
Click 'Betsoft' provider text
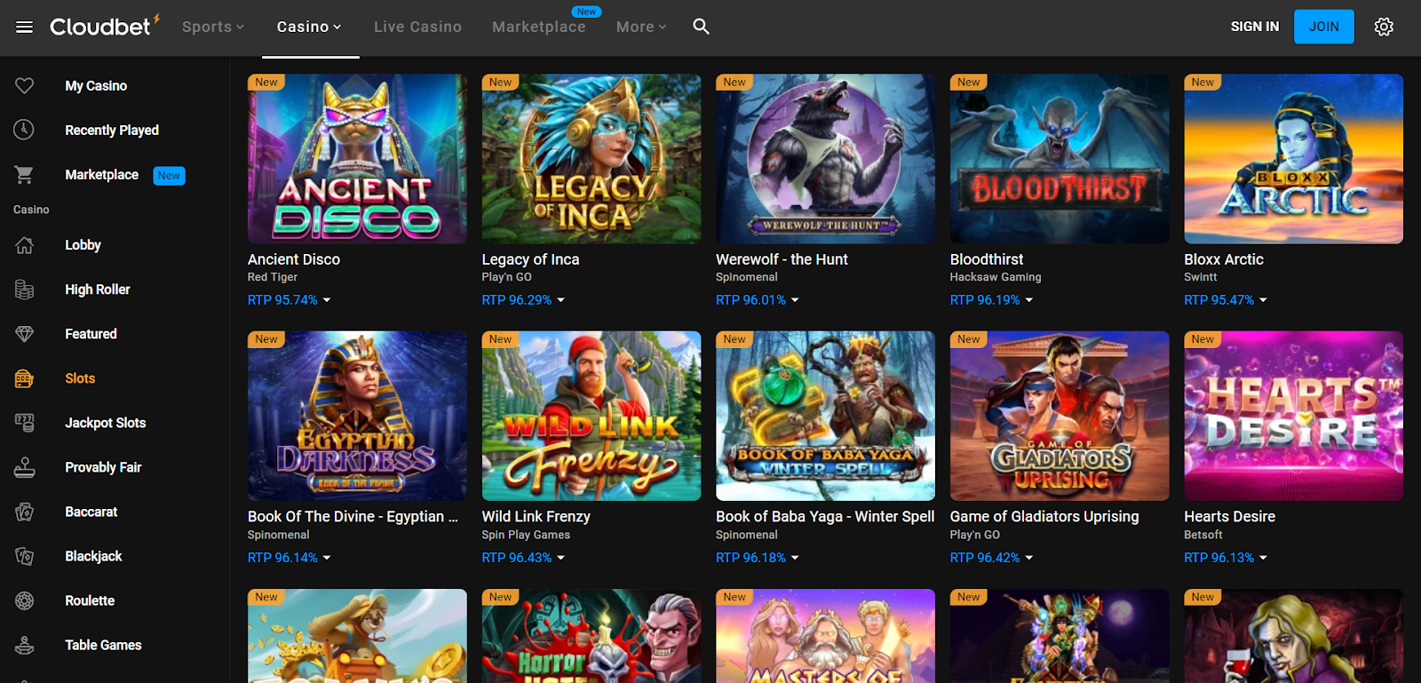(x=1203, y=535)
